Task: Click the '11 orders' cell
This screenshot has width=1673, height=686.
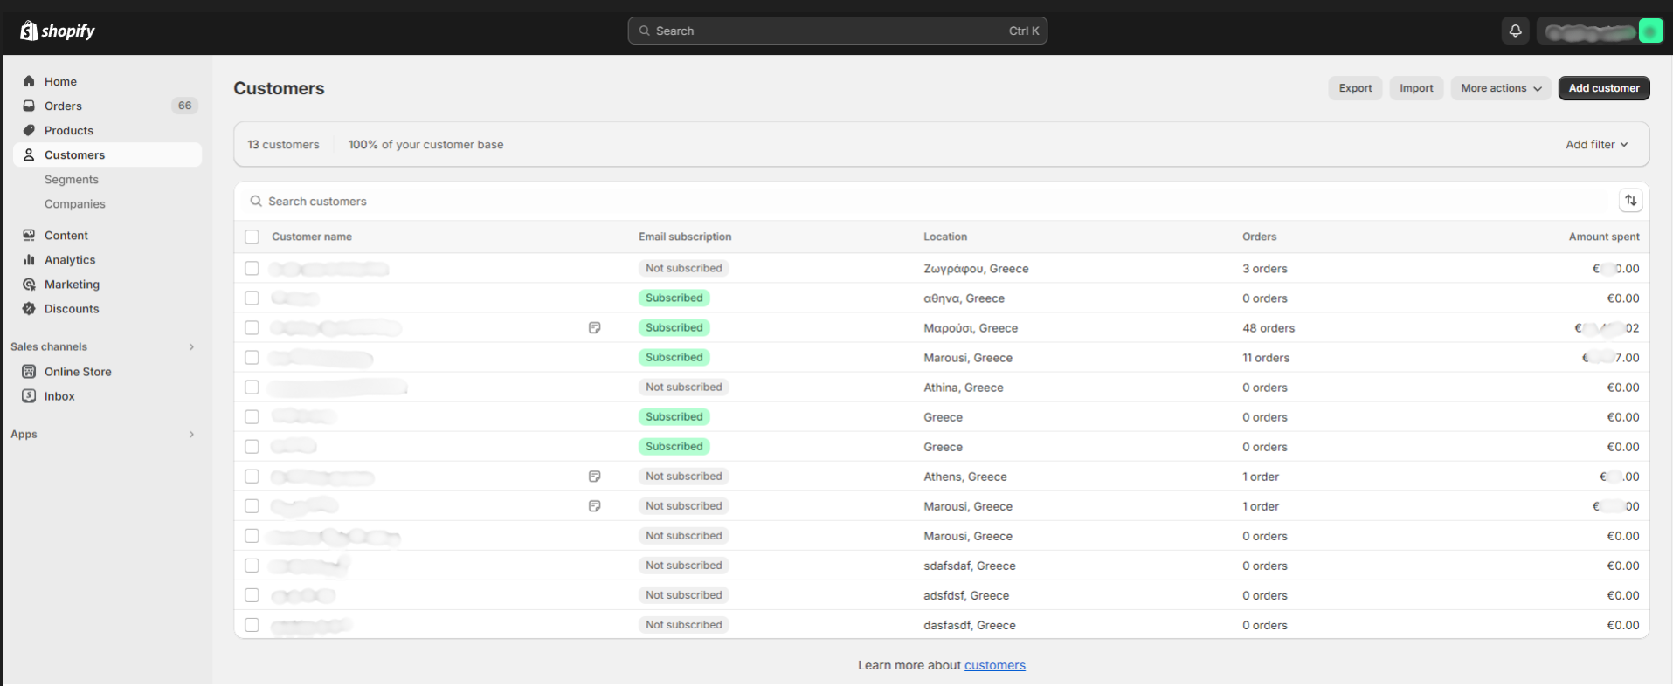Action: coord(1266,358)
